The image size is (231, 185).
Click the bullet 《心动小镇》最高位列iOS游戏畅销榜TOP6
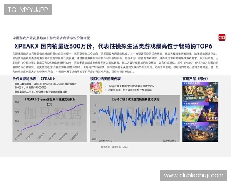(131, 86)
